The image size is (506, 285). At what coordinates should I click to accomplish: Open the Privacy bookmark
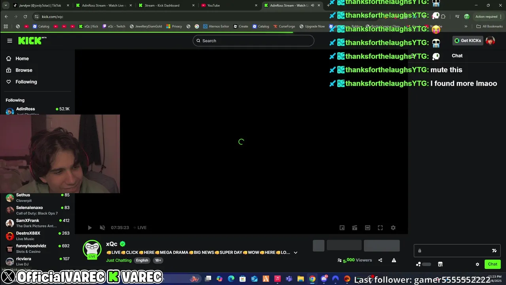(174, 27)
